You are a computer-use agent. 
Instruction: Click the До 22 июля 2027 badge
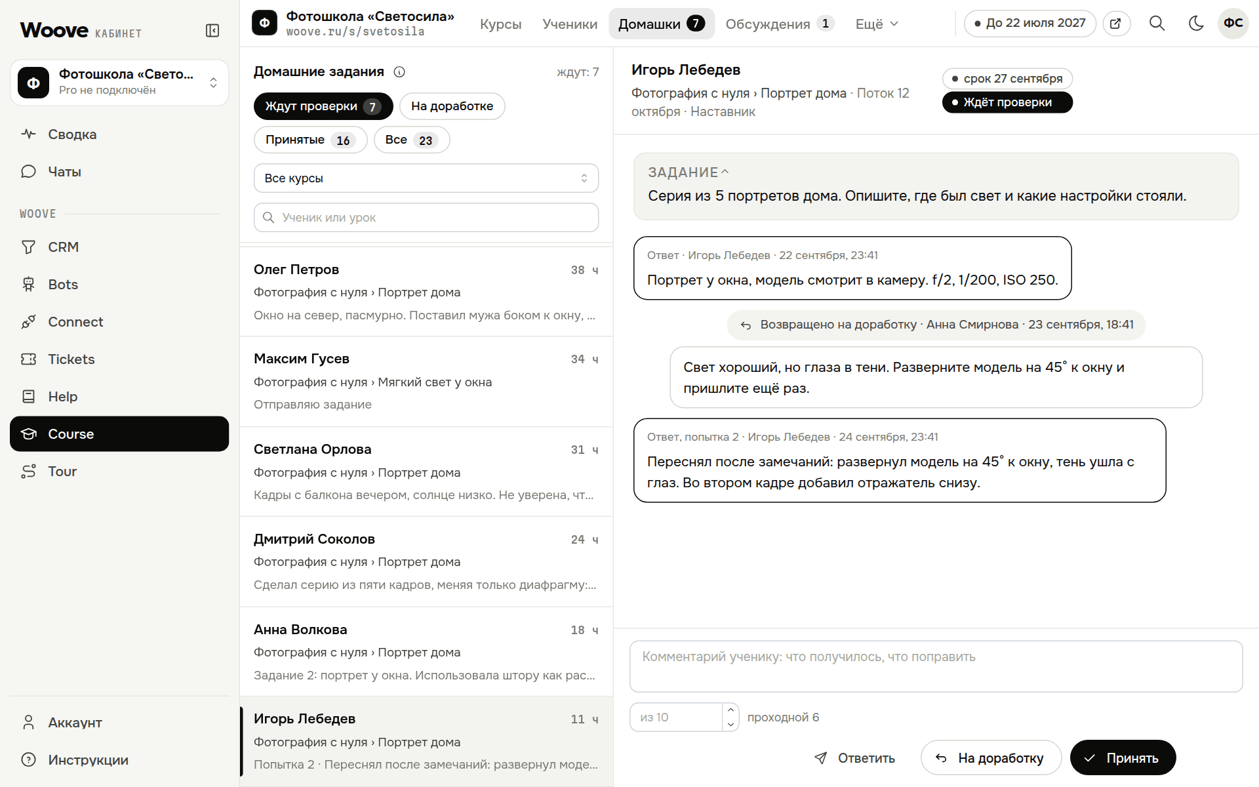(x=1030, y=24)
